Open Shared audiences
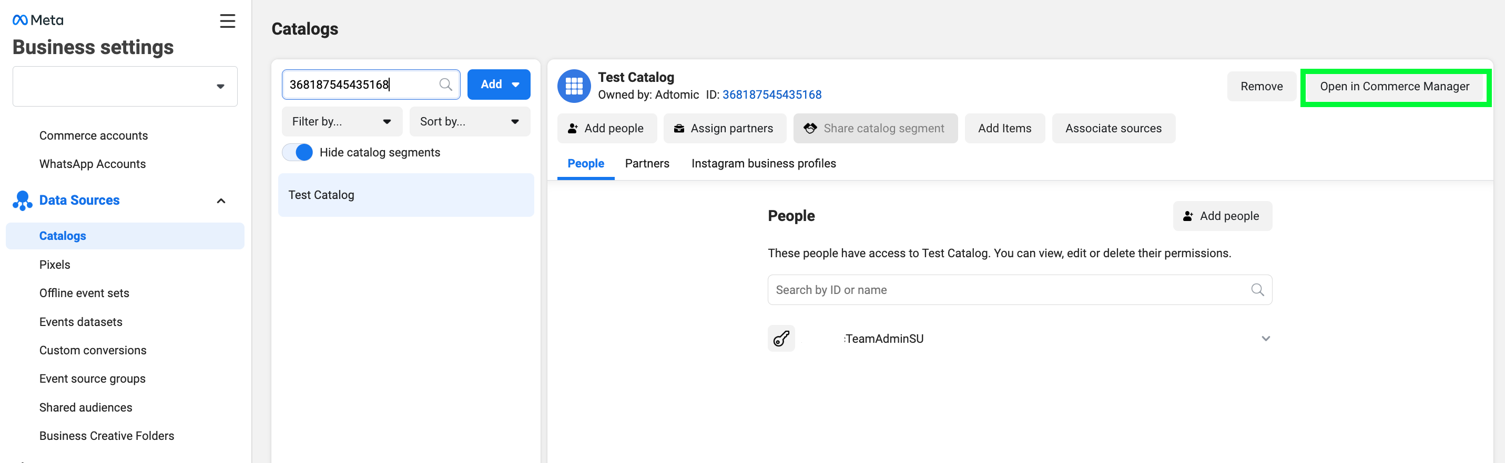1505x463 pixels. pyautogui.click(x=85, y=407)
